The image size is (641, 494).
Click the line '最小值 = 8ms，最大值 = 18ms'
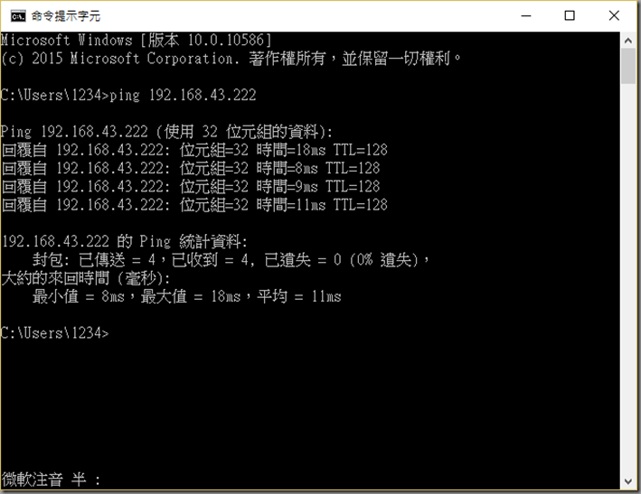tap(186, 296)
